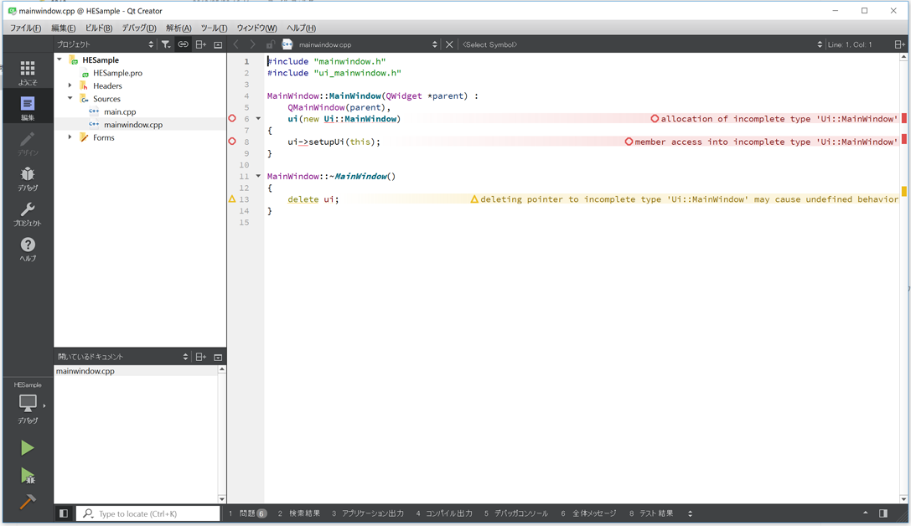Screen dimensions: 911x526
Task: Toggle synchronize with editor link icon
Action: click(x=183, y=44)
